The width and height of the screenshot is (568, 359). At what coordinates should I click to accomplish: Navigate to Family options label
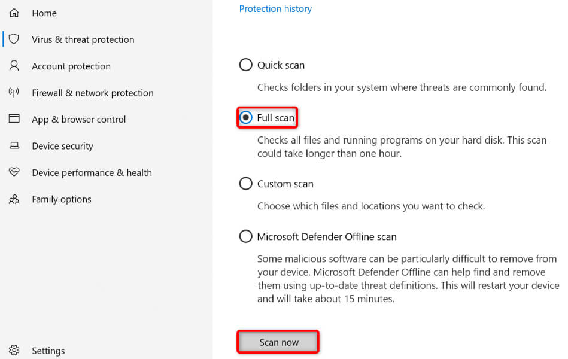[x=62, y=199]
